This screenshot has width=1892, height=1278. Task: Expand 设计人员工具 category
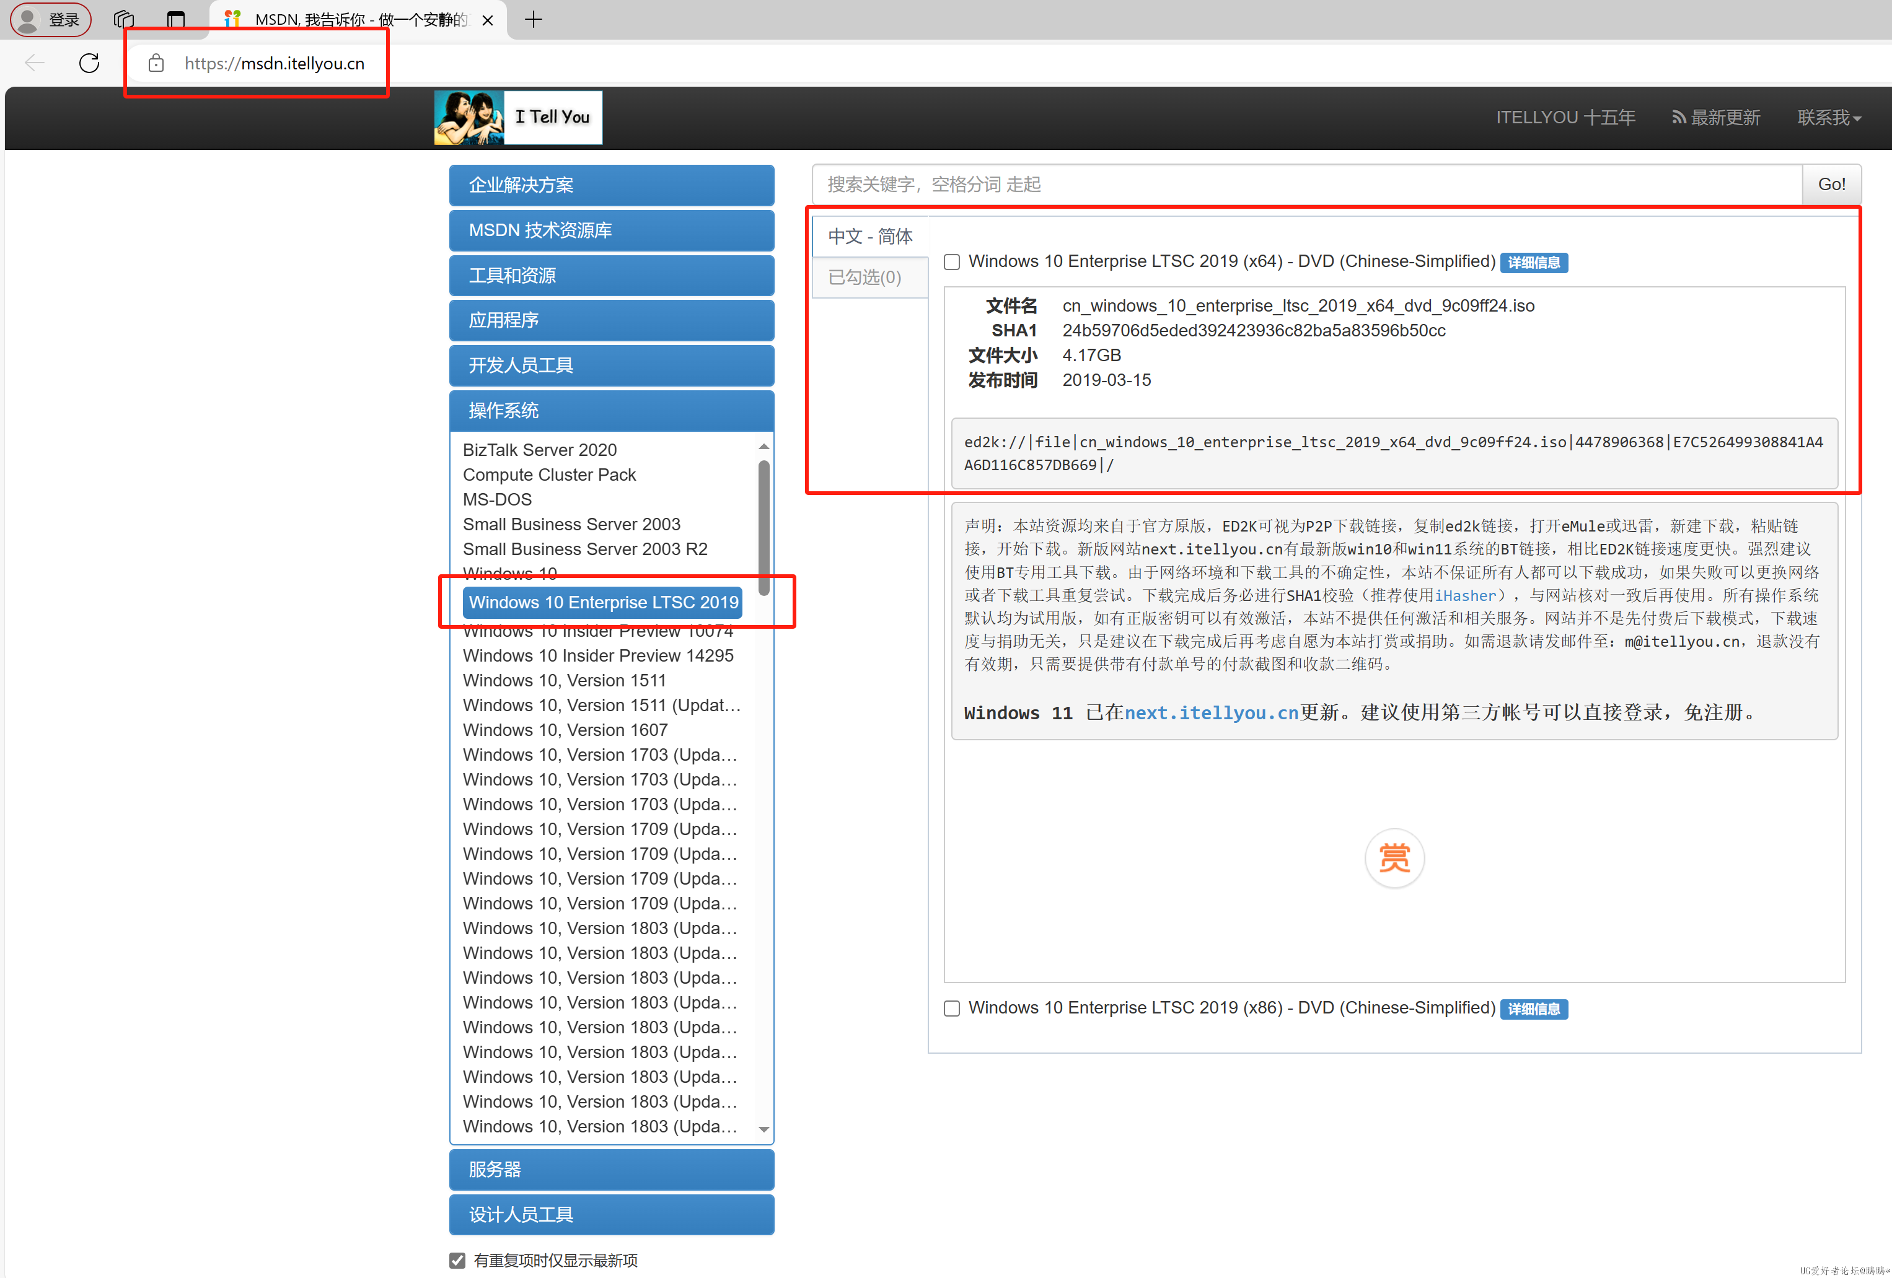(612, 1215)
